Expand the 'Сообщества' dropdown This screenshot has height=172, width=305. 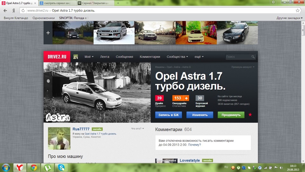[177, 57]
